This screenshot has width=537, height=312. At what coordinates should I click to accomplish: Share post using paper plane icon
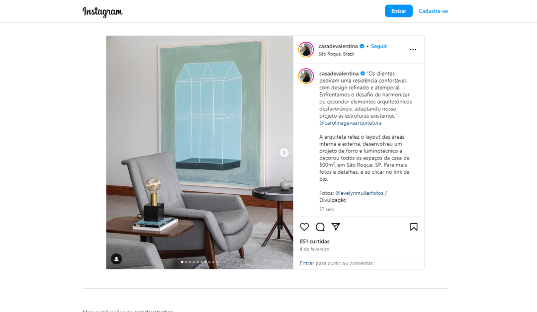(336, 227)
